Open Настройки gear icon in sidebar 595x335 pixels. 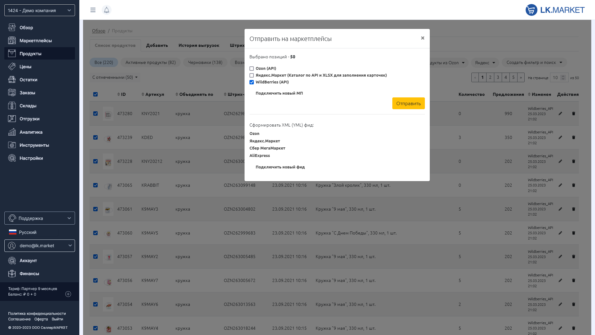12,158
